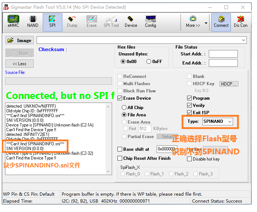The image size is (257, 212).
Task: Select the All Chip erase option
Action: (x=124, y=108)
